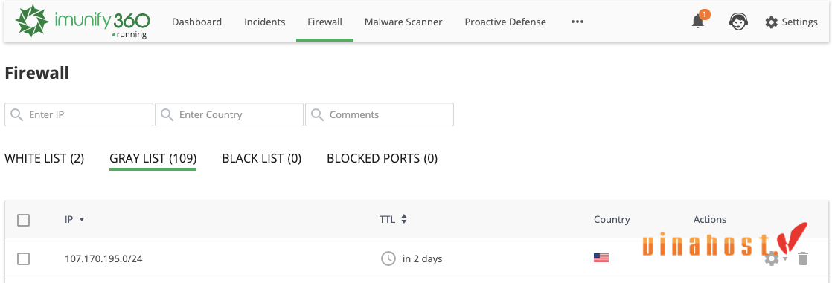Tick the select-all checkbox in table header
Screen dimensions: 832x283
click(x=23, y=220)
